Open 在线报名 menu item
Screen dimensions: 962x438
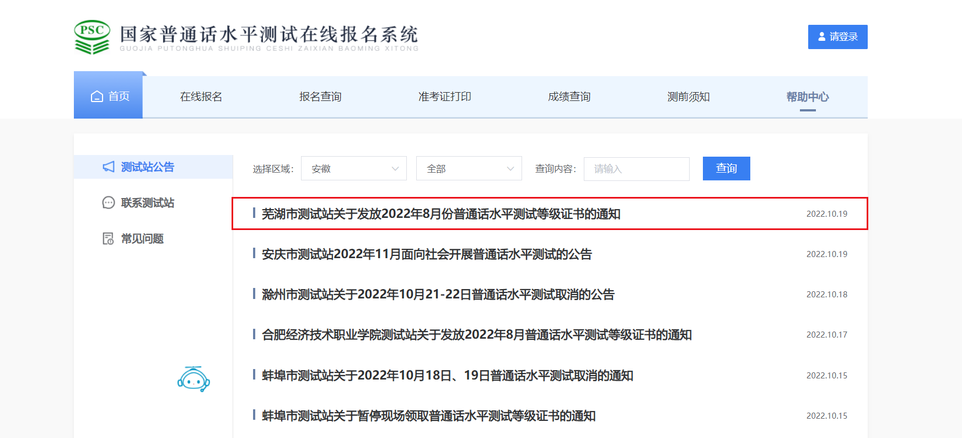[201, 97]
